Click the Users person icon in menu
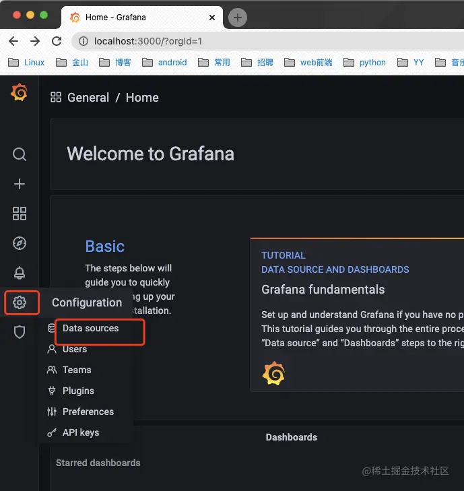Screen dimensions: 464x491 pos(52,349)
